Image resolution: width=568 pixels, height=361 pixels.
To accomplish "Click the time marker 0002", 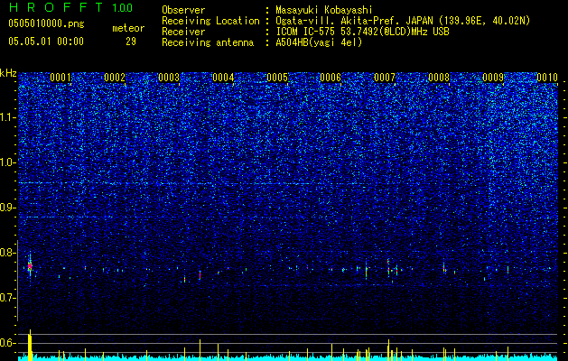I will coord(115,78).
